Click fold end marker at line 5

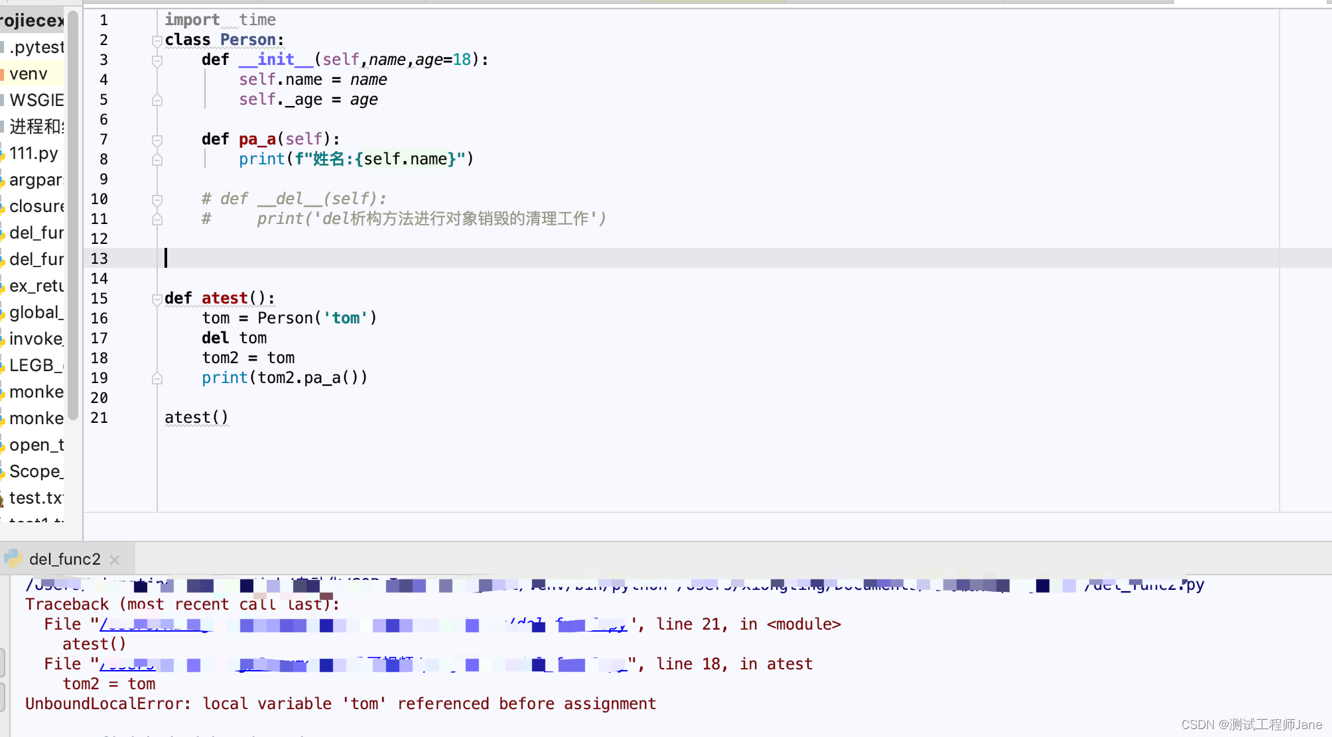157,100
